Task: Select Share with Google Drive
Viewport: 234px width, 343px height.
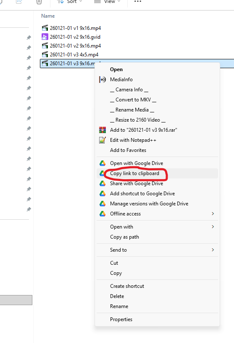Action: pyautogui.click(x=157, y=183)
